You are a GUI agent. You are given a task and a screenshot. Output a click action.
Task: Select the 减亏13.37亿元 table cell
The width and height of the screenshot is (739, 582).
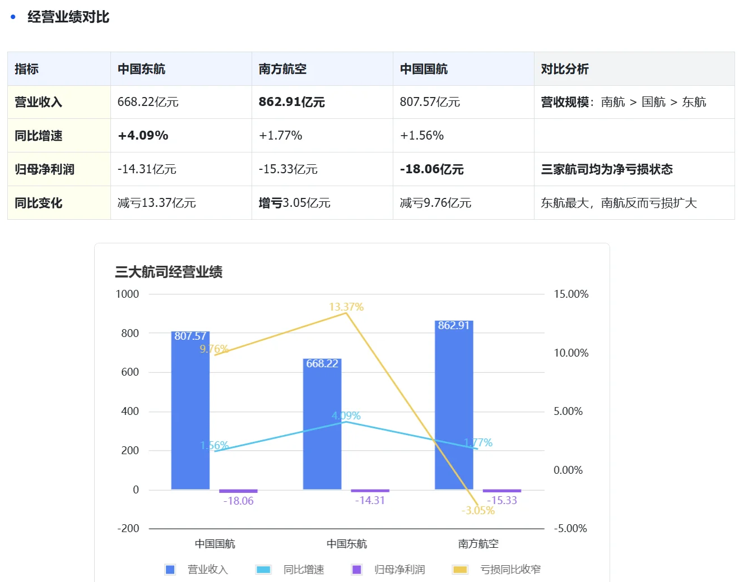[x=181, y=203]
